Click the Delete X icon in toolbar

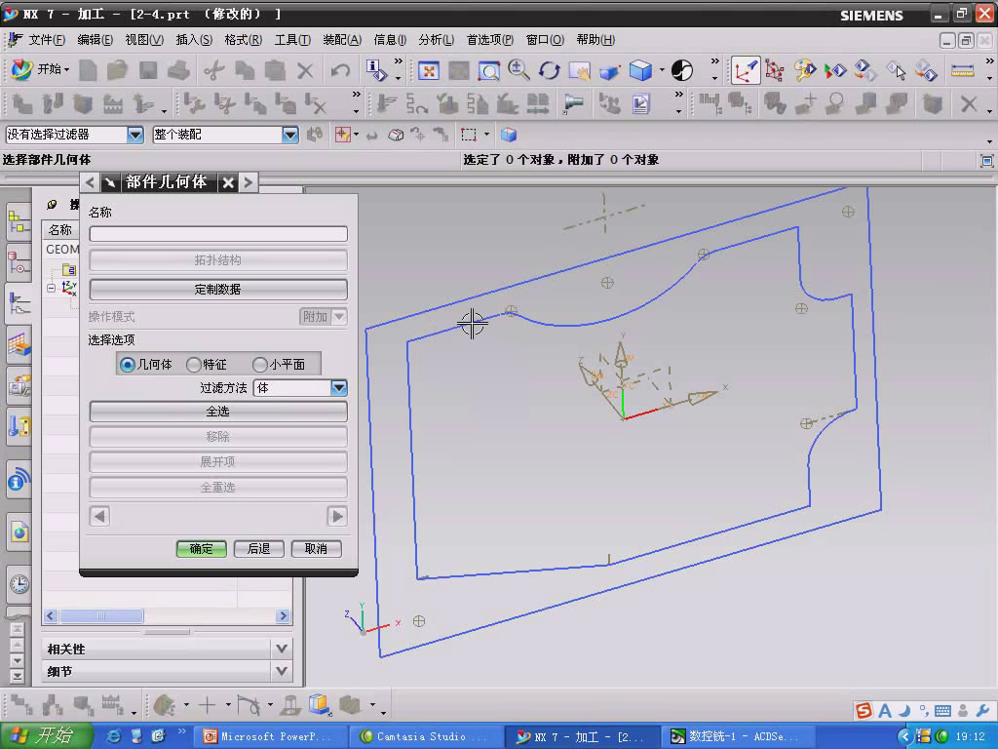click(x=305, y=70)
